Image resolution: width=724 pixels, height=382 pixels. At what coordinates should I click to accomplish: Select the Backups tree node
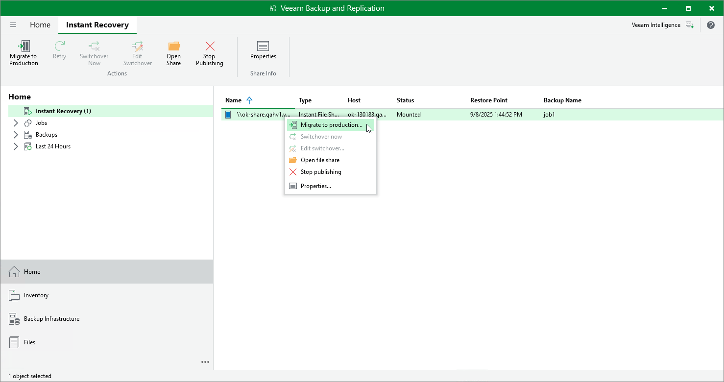[47, 135]
